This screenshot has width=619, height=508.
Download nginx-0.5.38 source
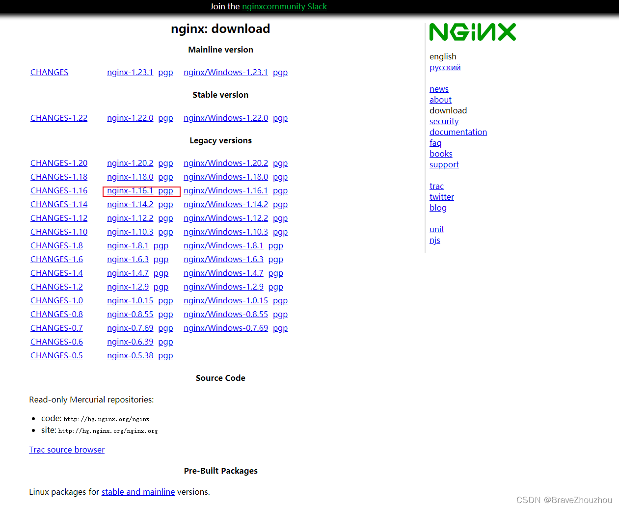pyautogui.click(x=130, y=355)
